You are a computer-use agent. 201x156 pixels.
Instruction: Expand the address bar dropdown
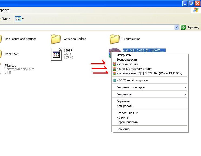(x=176, y=27)
